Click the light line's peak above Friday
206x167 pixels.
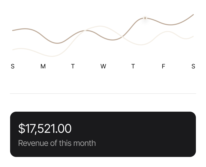(x=167, y=31)
